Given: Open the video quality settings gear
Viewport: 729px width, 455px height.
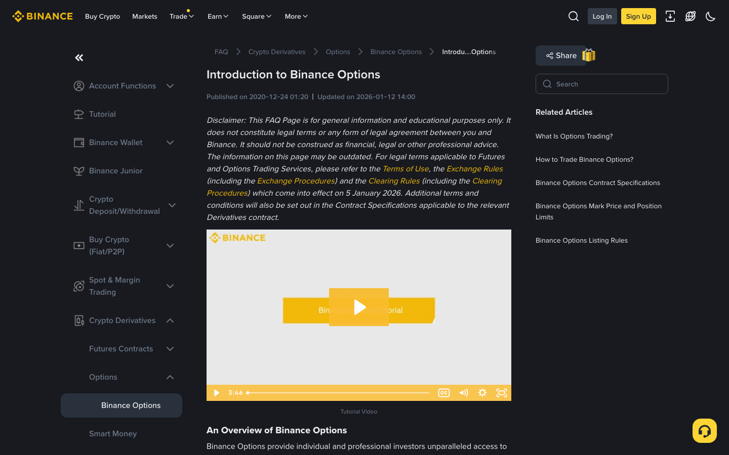Looking at the screenshot, I should (482, 392).
